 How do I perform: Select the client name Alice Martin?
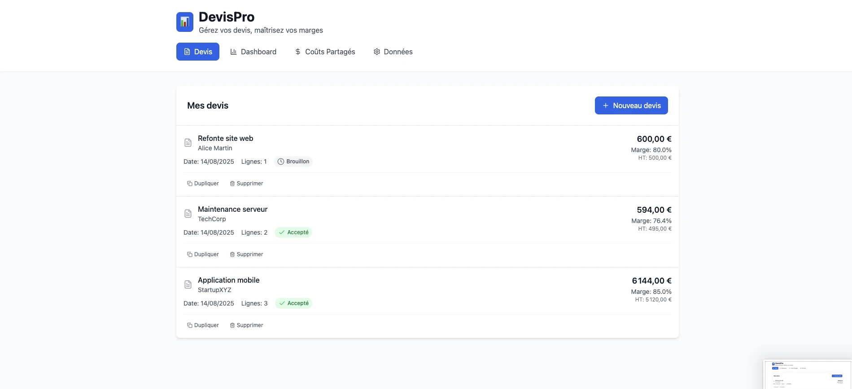pos(215,148)
